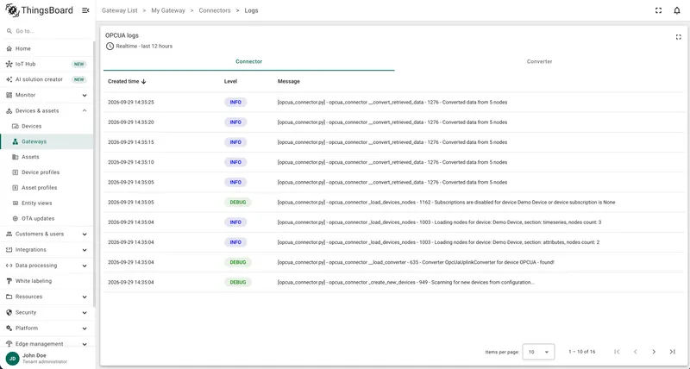690x369 pixels.
Task: Open Home from sidebar
Action: tap(47, 48)
